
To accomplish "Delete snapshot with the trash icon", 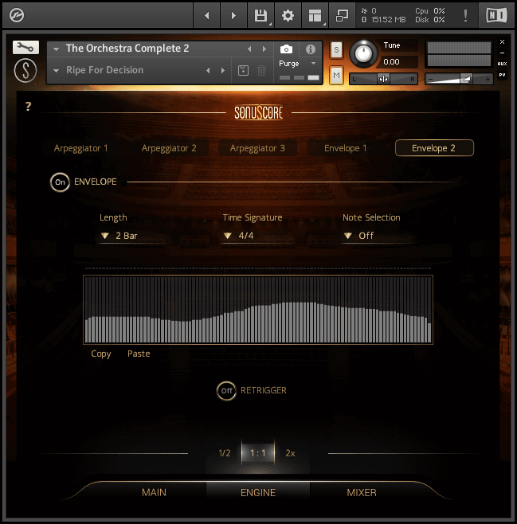I will 261,71.
